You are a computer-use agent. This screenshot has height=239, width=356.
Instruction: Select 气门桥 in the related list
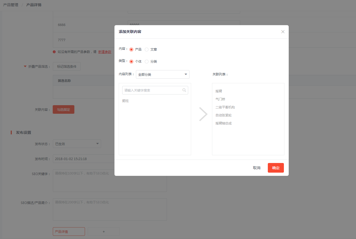[x=220, y=99]
